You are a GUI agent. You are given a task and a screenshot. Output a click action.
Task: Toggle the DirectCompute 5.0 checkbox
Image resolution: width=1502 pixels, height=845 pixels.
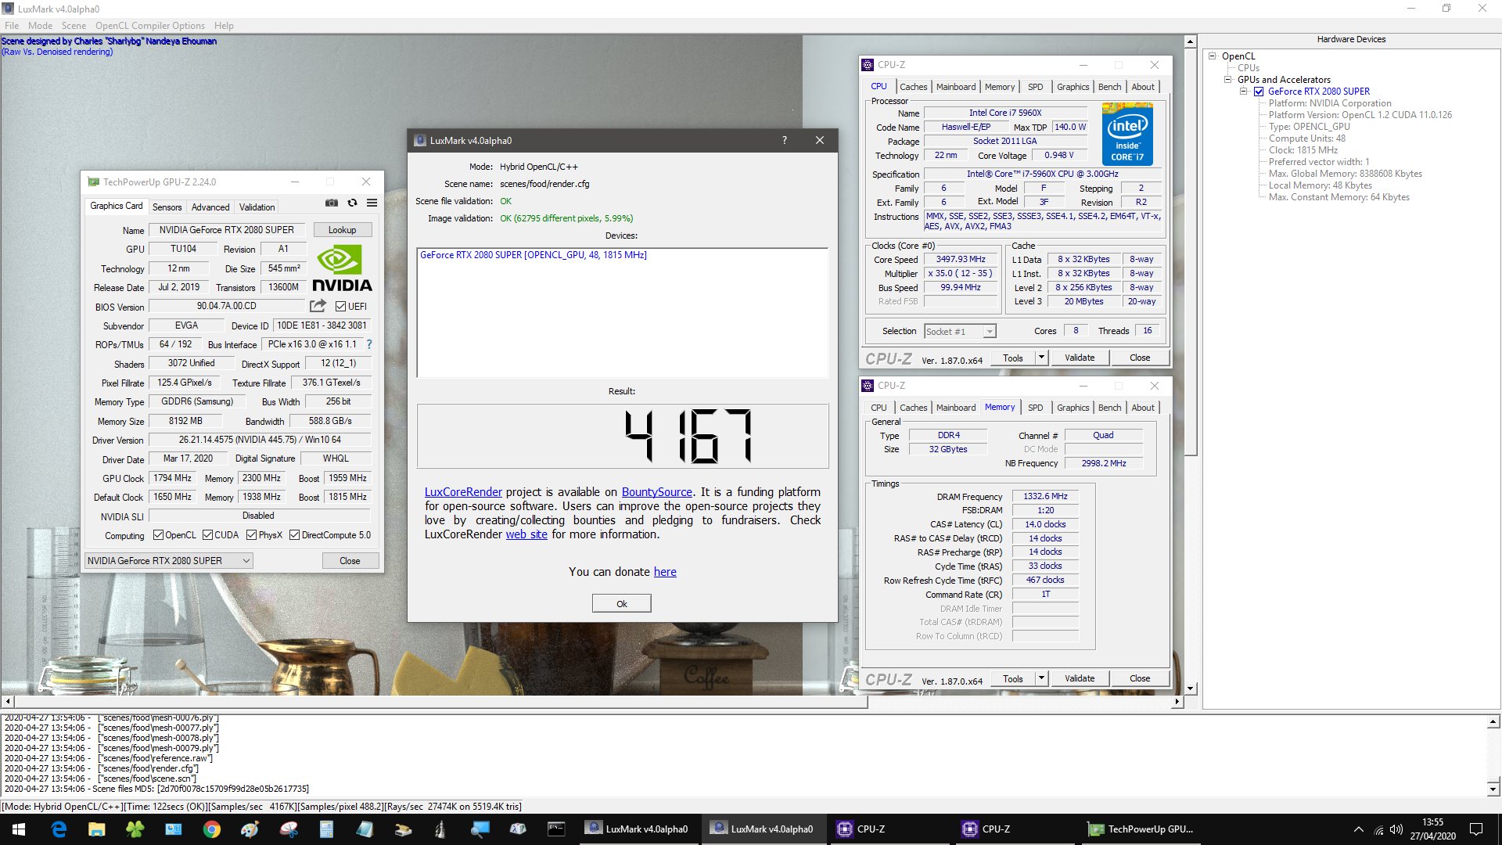pyautogui.click(x=295, y=535)
